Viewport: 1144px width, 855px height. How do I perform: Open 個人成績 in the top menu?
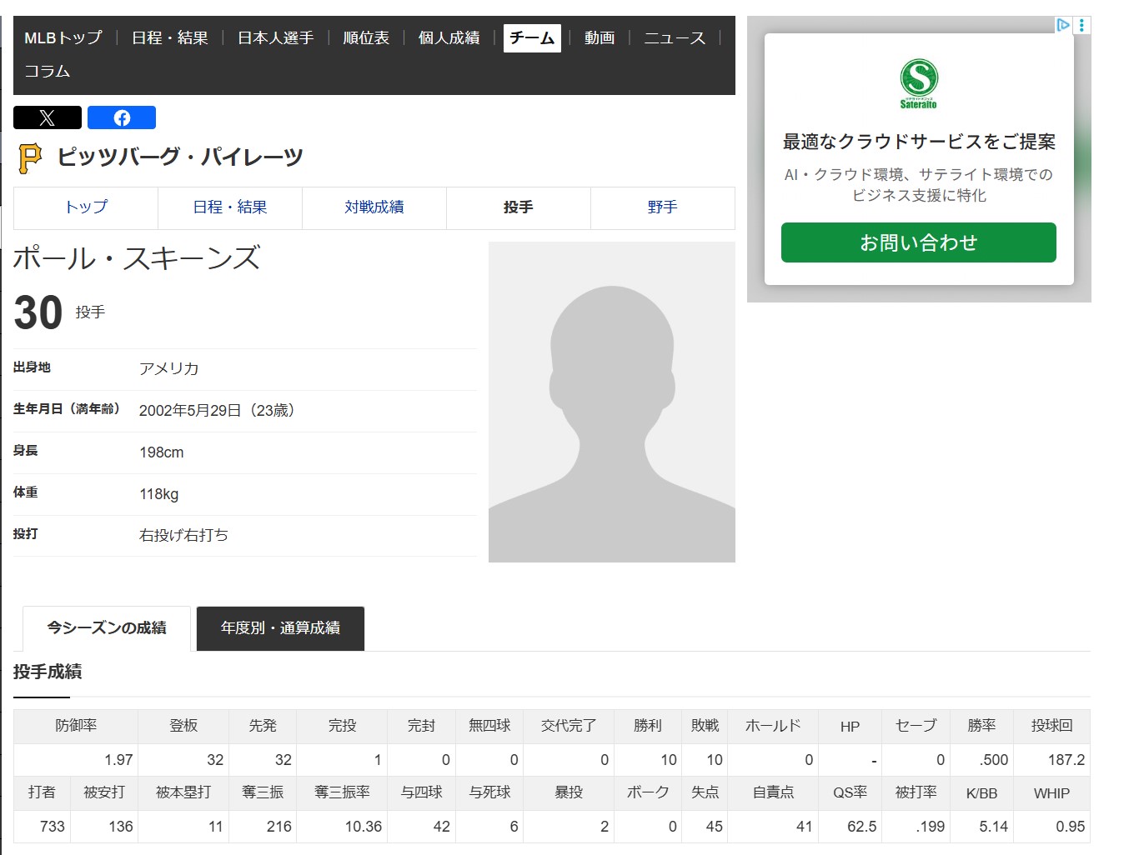[x=449, y=38]
